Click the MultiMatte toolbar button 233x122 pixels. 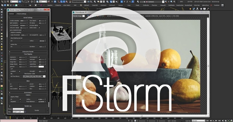(171, 5)
